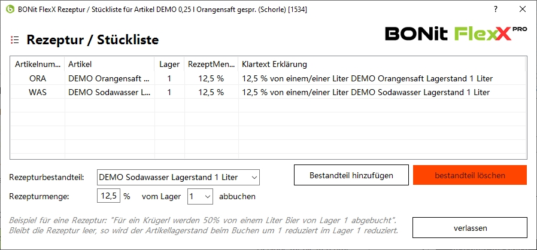This screenshot has height=250, width=537.
Task: Click the red bestandteil löschen button
Action: click(470, 175)
